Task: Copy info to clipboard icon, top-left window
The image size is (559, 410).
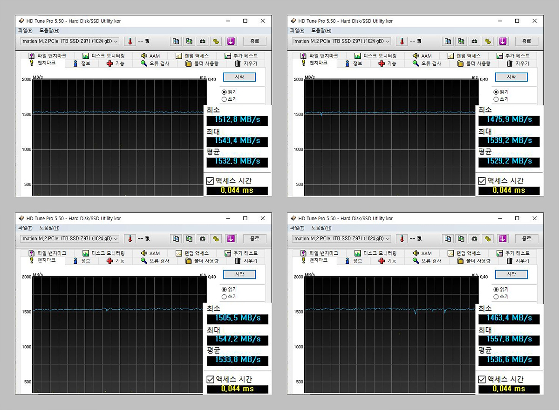Action: tap(176, 41)
